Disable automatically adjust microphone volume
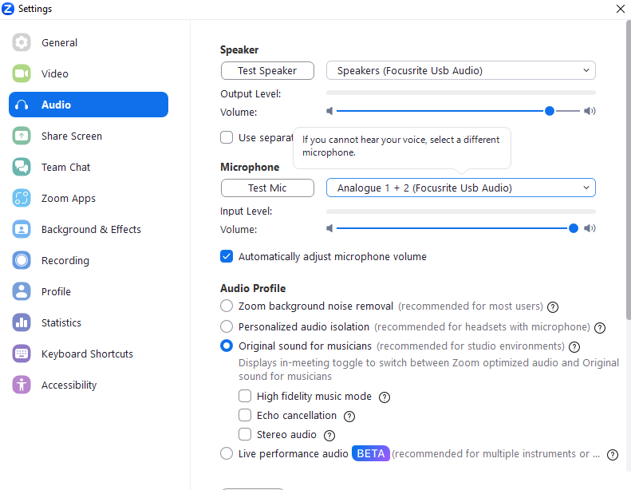Image resolution: width=631 pixels, height=490 pixels. pos(227,257)
